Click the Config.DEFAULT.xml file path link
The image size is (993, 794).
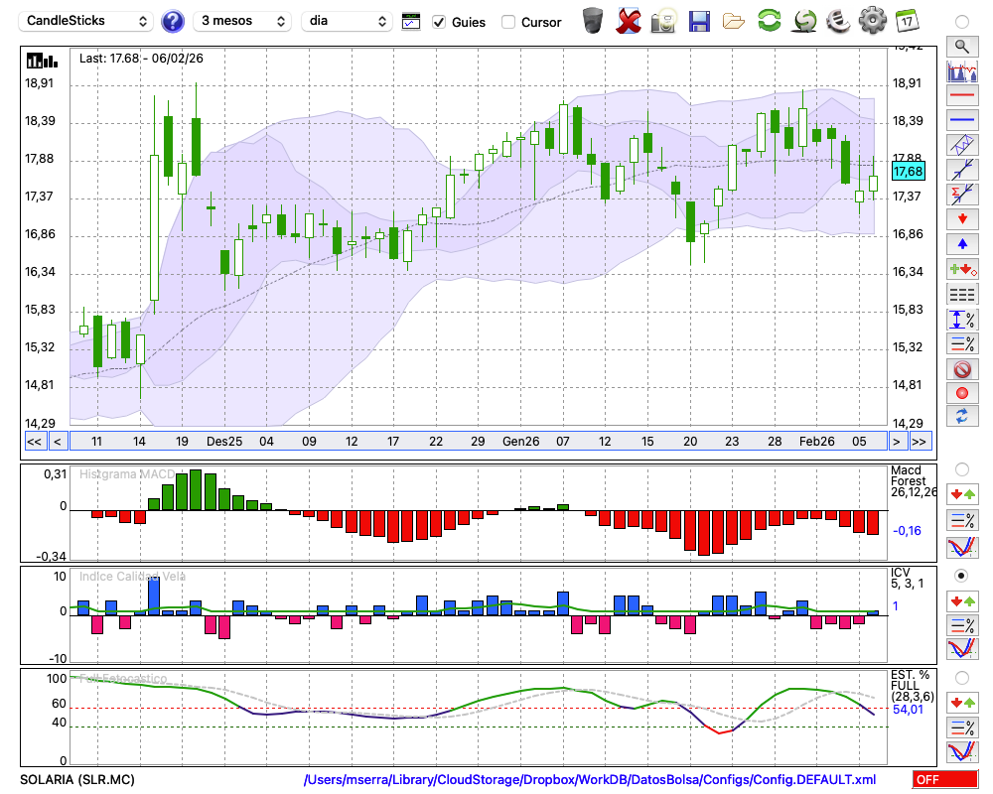(x=590, y=779)
